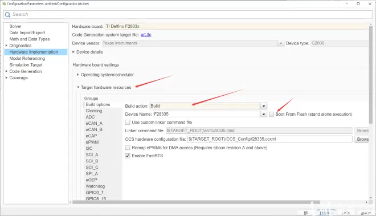The image size is (376, 216).
Task: Click the Device type field
Action: point(340,43)
